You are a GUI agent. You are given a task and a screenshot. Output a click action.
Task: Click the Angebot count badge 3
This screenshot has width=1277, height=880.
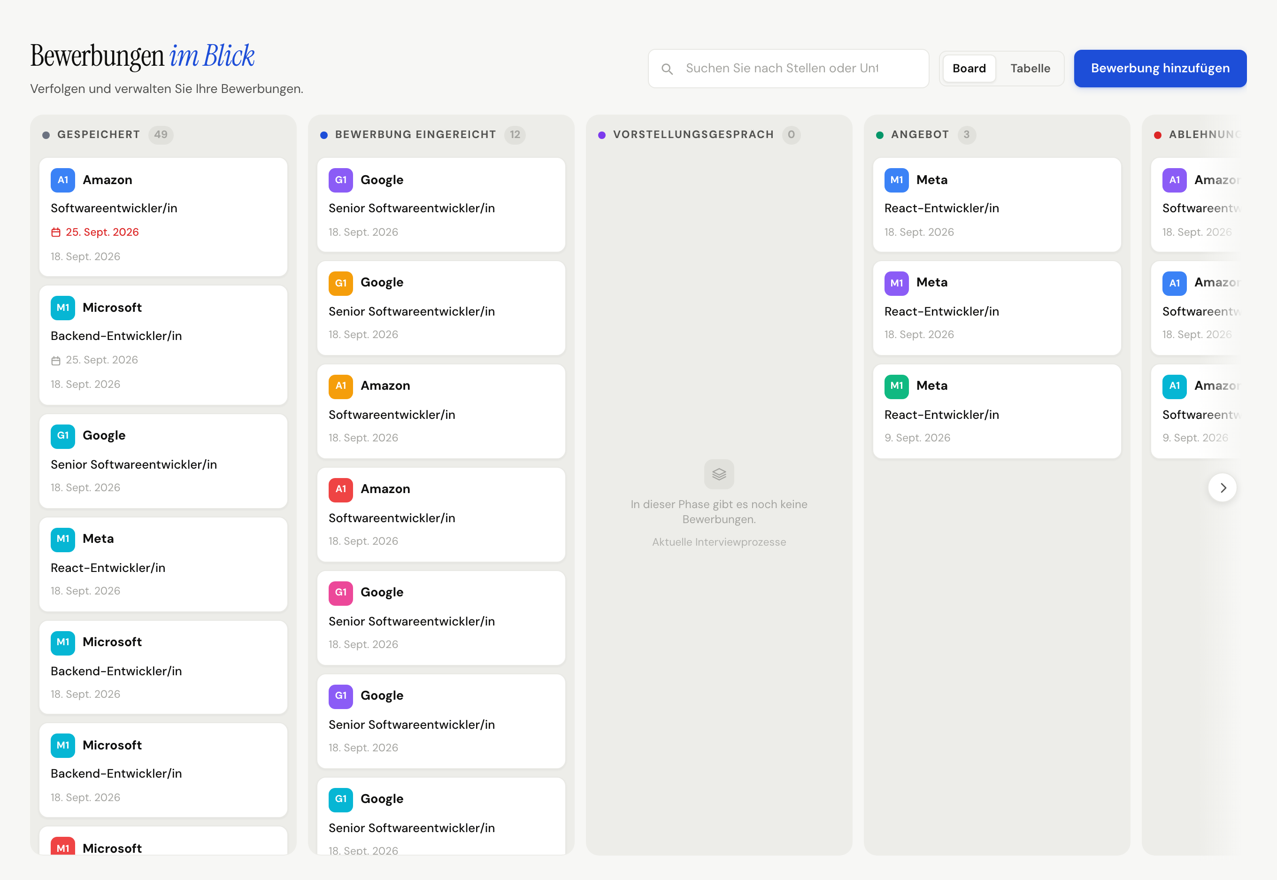coord(966,135)
